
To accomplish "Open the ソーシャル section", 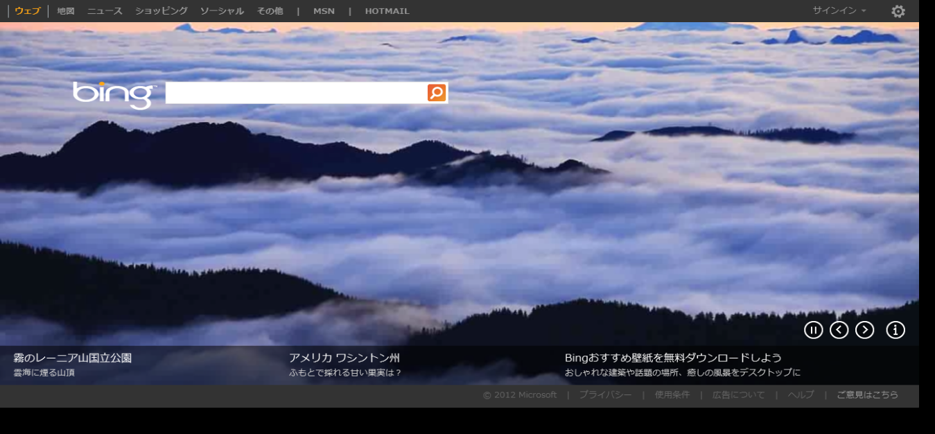I will coord(222,11).
